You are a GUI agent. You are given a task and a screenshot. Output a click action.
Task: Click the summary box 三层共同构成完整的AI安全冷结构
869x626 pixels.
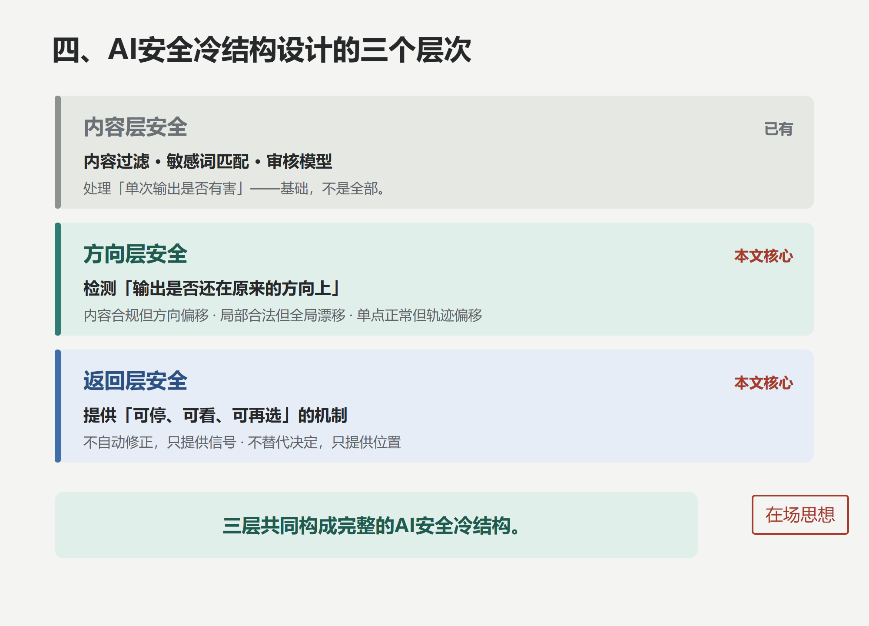[x=376, y=525]
